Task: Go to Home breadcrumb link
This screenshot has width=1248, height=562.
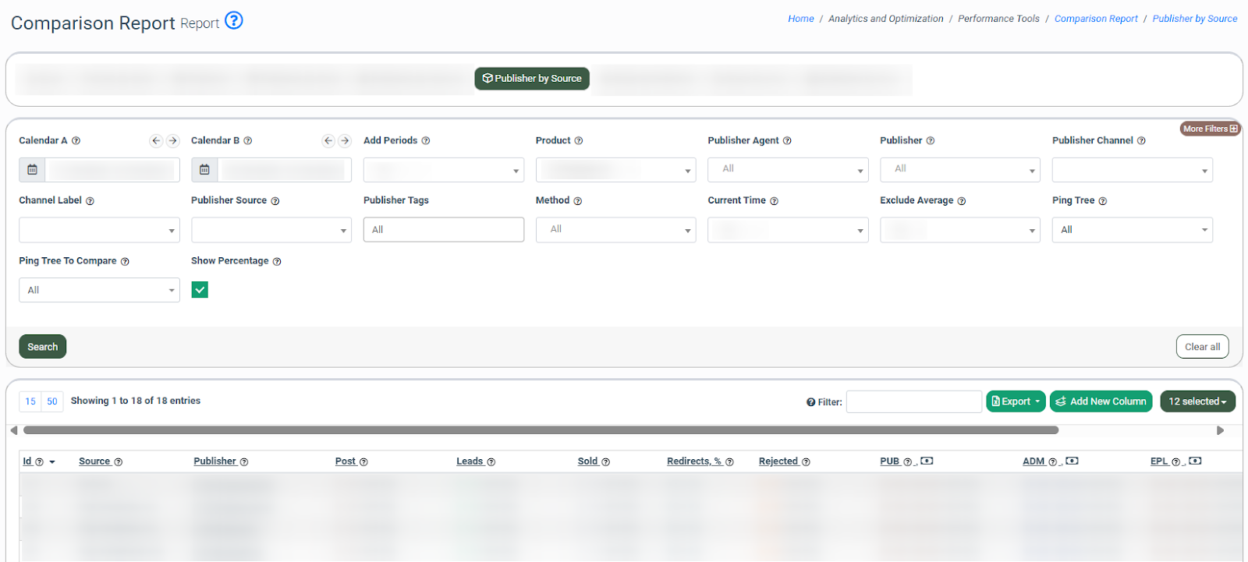Action: (800, 19)
